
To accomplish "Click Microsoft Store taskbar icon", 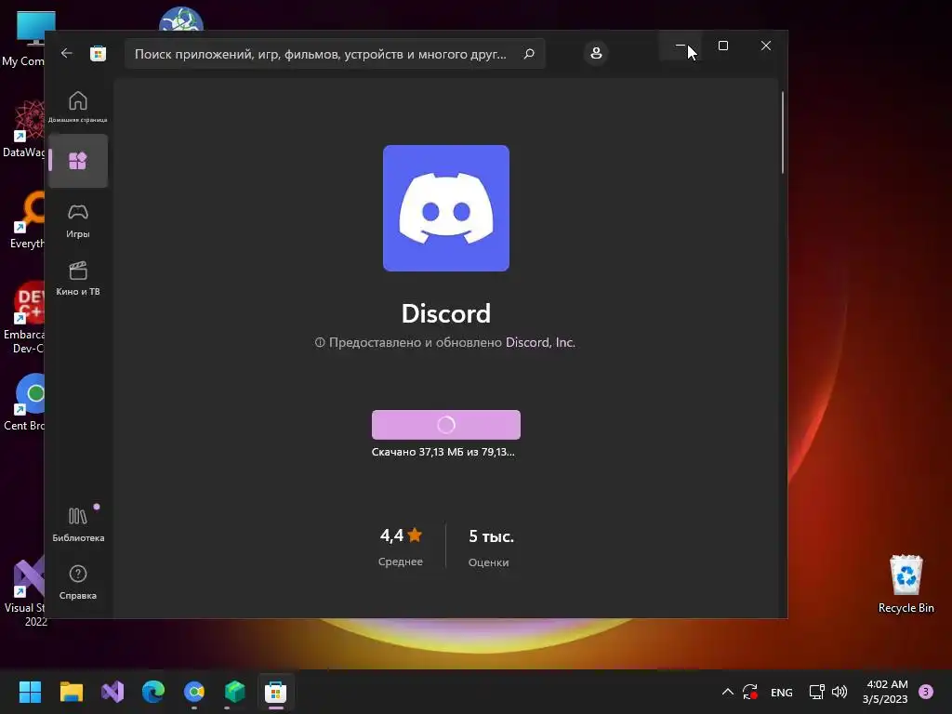I will click(x=275, y=692).
